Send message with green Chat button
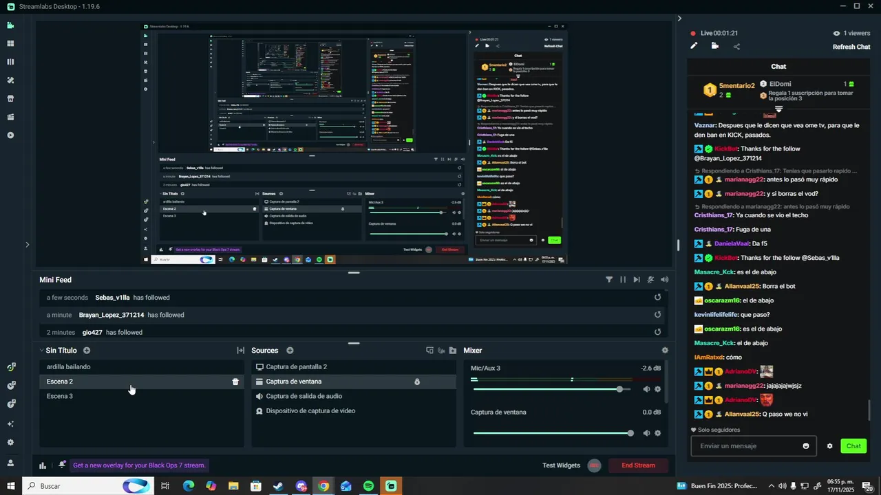This screenshot has height=495, width=881. click(853, 446)
